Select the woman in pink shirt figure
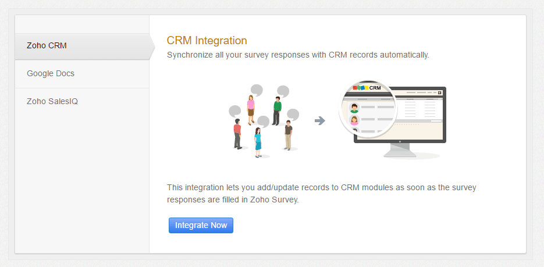Screen dimensions: 544x267 pos(251,109)
